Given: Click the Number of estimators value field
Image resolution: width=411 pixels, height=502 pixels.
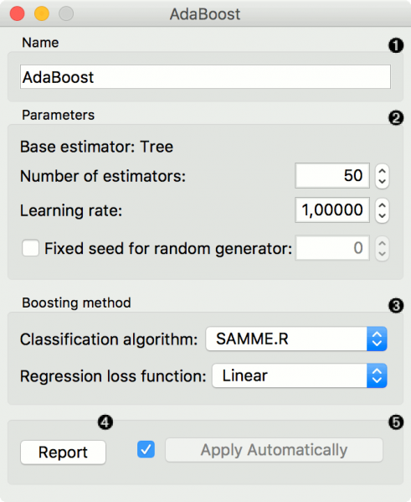Looking at the screenshot, I should (x=332, y=176).
